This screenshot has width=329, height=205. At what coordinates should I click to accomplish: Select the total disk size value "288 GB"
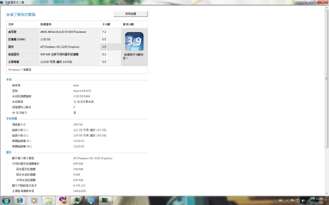click(x=78, y=125)
